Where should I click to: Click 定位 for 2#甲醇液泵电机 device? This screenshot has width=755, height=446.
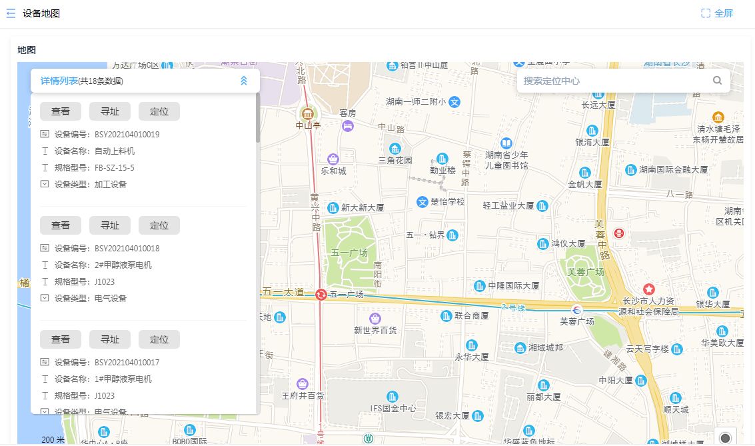click(x=159, y=225)
